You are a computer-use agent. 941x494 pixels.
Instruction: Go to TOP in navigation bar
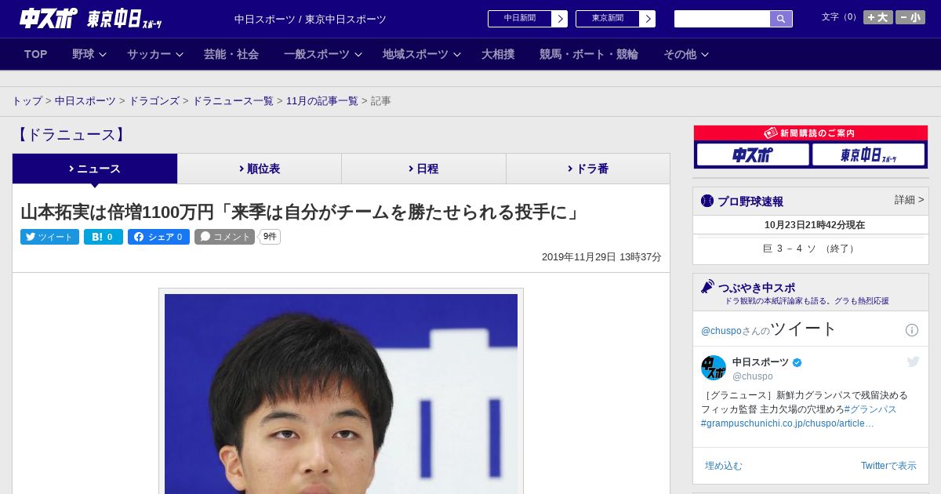(35, 54)
